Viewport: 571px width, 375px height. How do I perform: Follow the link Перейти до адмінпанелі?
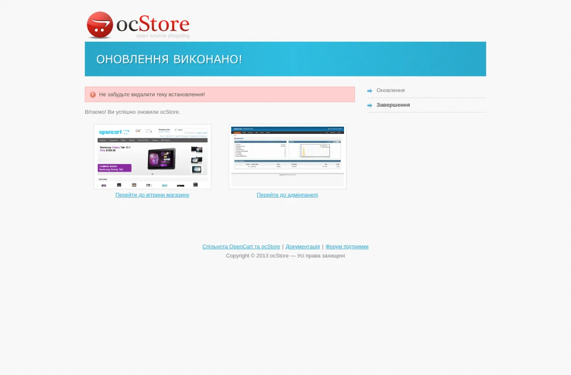pyautogui.click(x=287, y=195)
